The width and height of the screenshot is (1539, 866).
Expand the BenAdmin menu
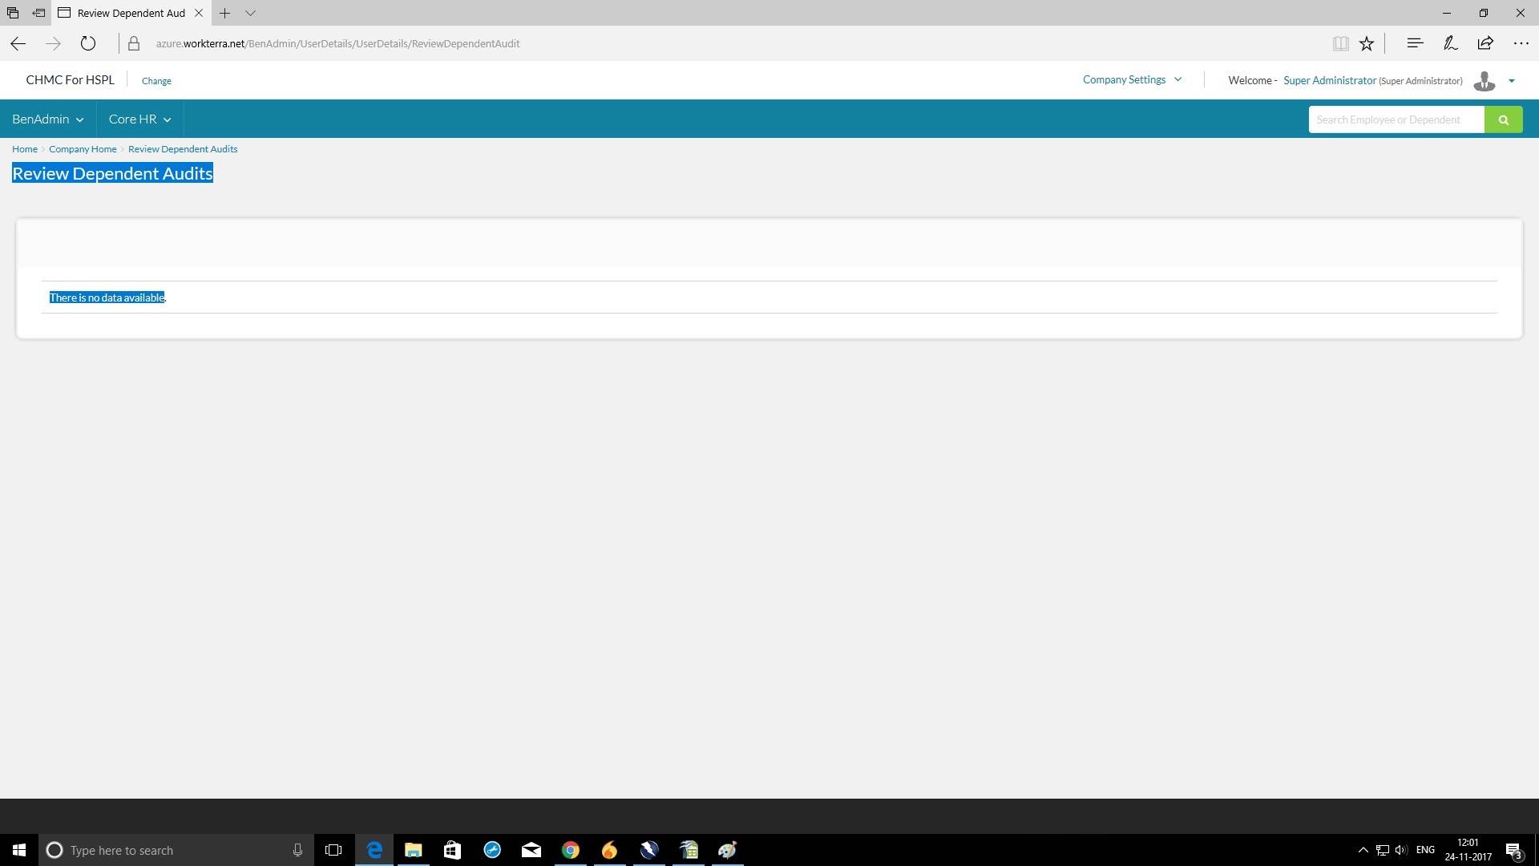point(47,119)
